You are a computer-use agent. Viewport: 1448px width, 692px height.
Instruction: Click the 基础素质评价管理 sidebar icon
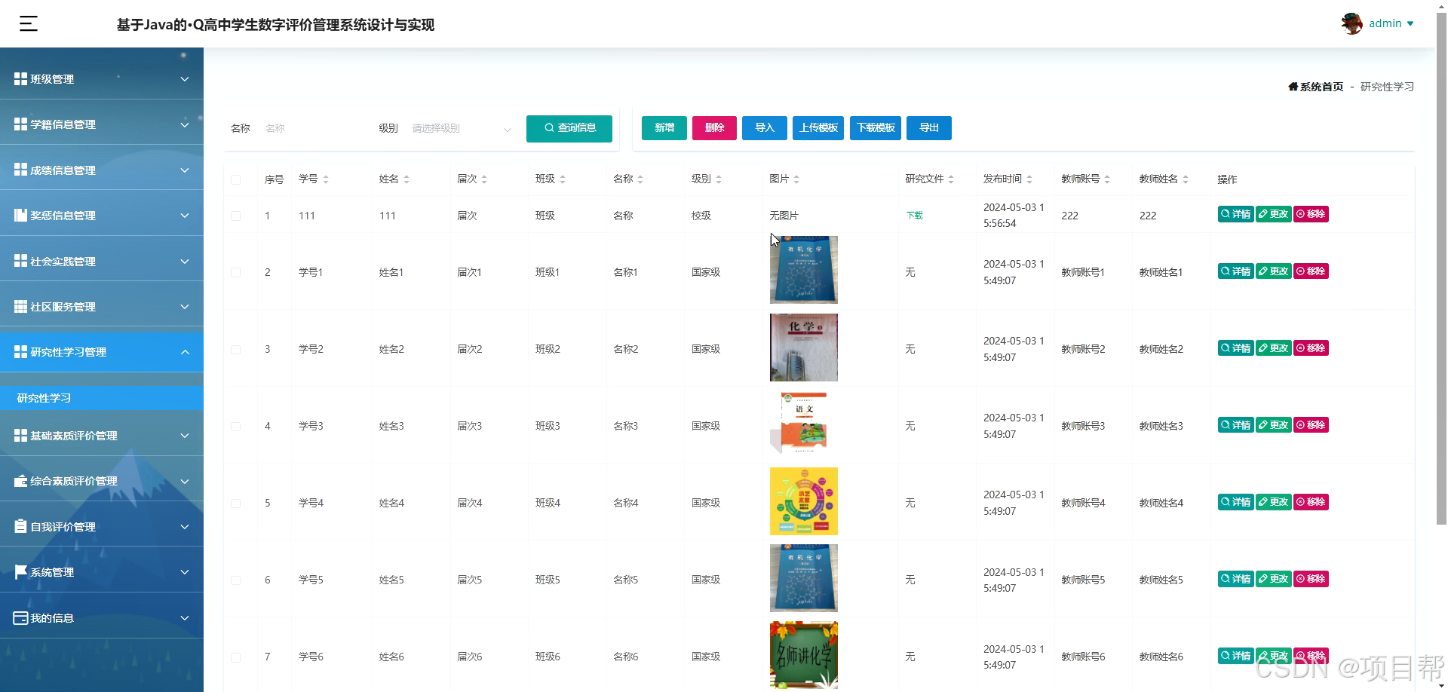click(20, 436)
